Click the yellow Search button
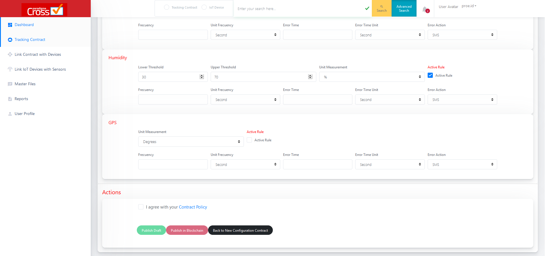 click(x=382, y=8)
